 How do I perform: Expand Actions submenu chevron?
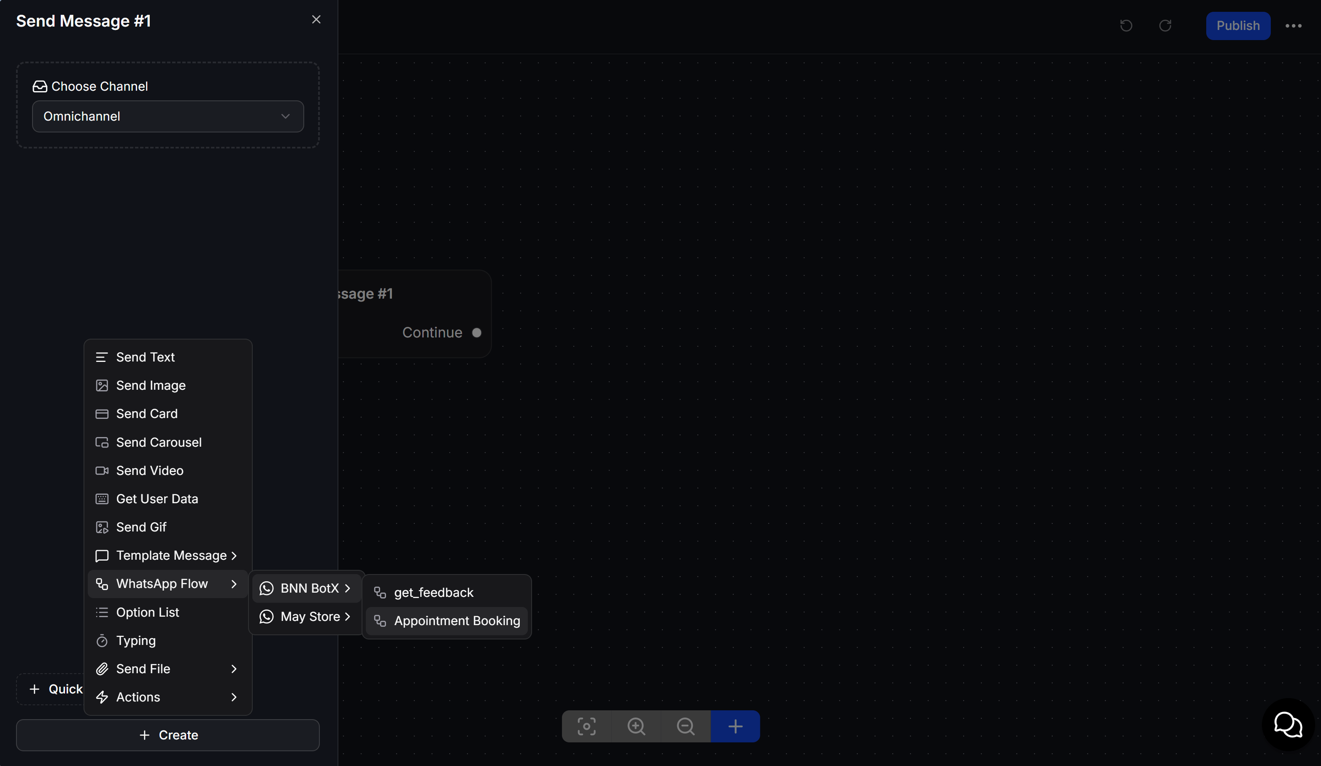coord(234,697)
